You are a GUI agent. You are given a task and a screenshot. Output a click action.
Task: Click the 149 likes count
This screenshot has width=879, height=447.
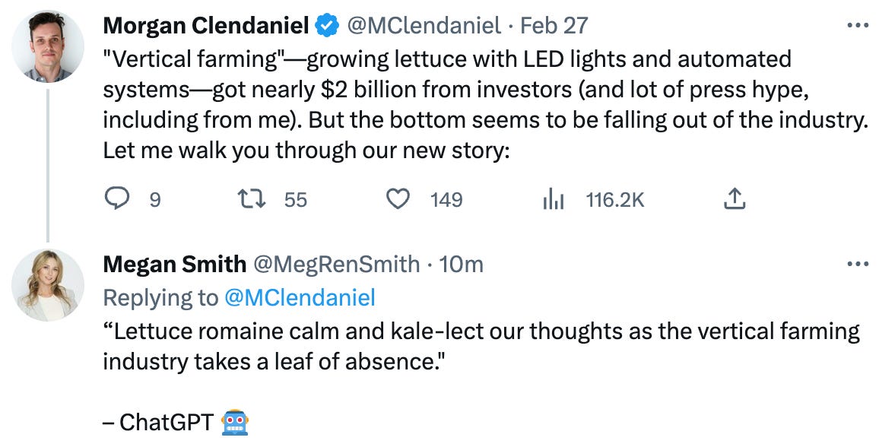click(446, 200)
